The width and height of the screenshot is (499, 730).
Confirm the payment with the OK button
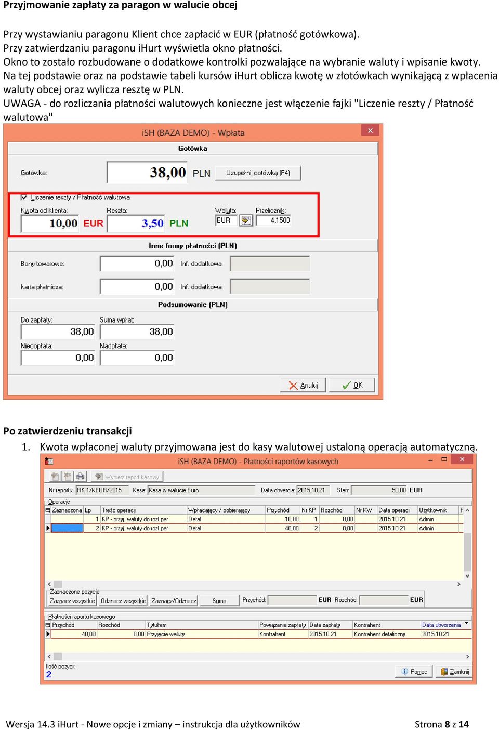pos(352,385)
